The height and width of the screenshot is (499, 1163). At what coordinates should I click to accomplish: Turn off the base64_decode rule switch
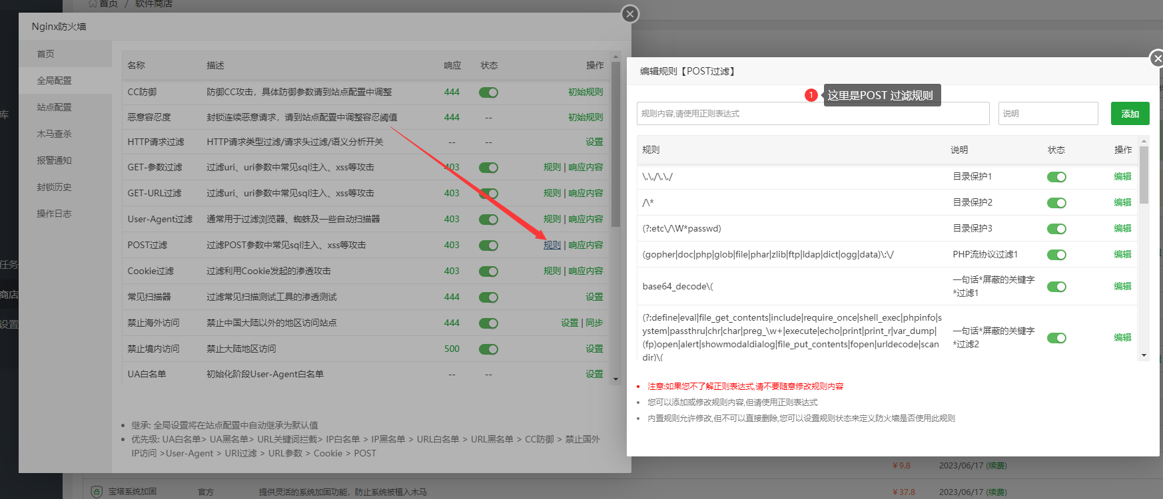point(1056,287)
